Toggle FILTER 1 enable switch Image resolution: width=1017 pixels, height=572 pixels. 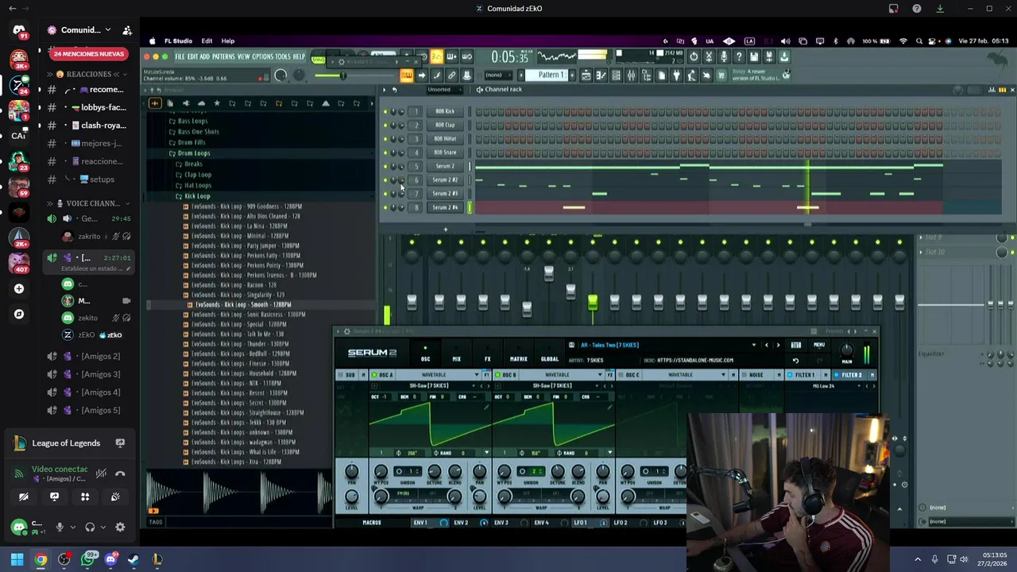point(791,375)
